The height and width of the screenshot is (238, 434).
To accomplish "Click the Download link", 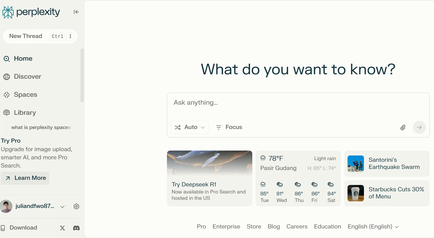I will click(x=23, y=228).
